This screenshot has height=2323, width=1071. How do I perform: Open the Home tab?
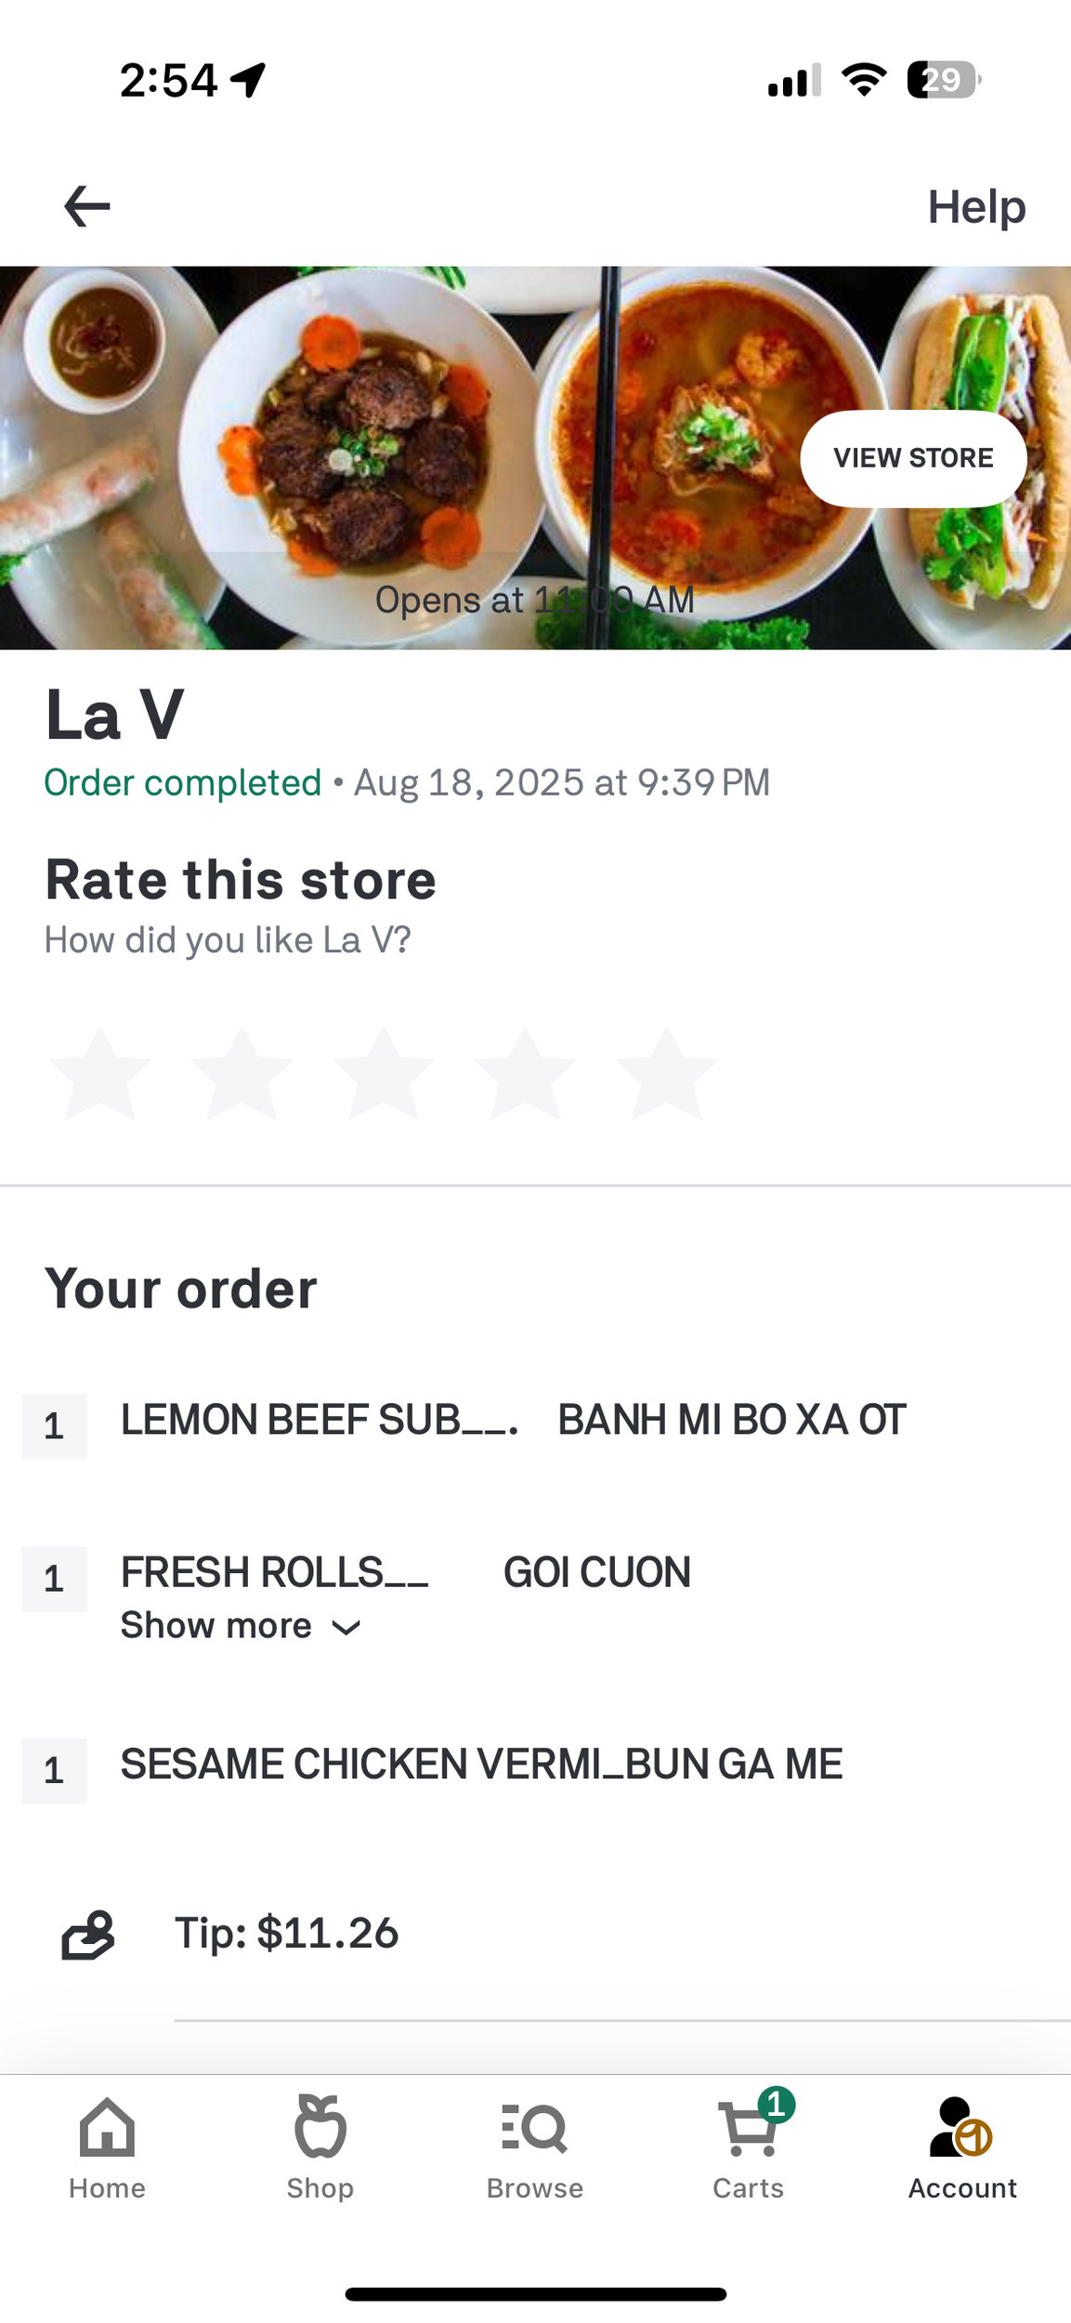pyautogui.click(x=107, y=2148)
